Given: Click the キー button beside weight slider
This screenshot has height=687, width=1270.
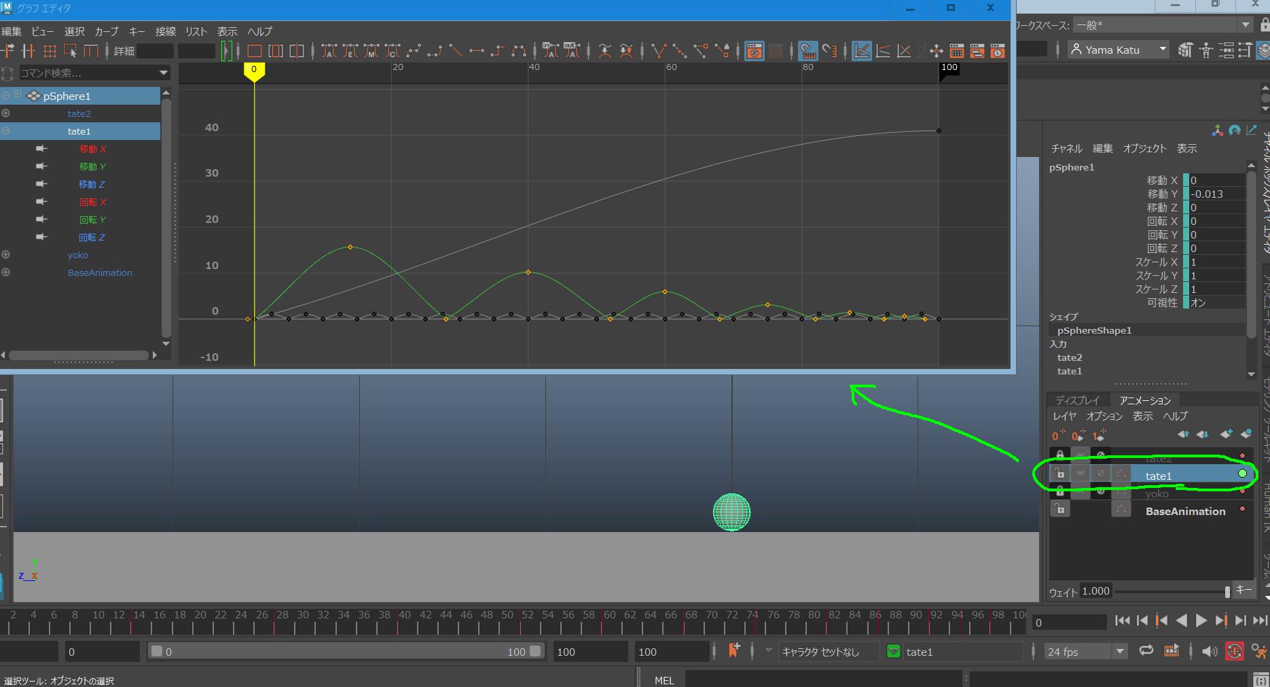Looking at the screenshot, I should [1244, 590].
